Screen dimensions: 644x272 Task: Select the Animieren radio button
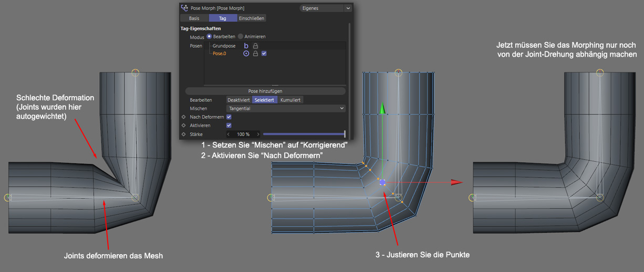pyautogui.click(x=241, y=37)
